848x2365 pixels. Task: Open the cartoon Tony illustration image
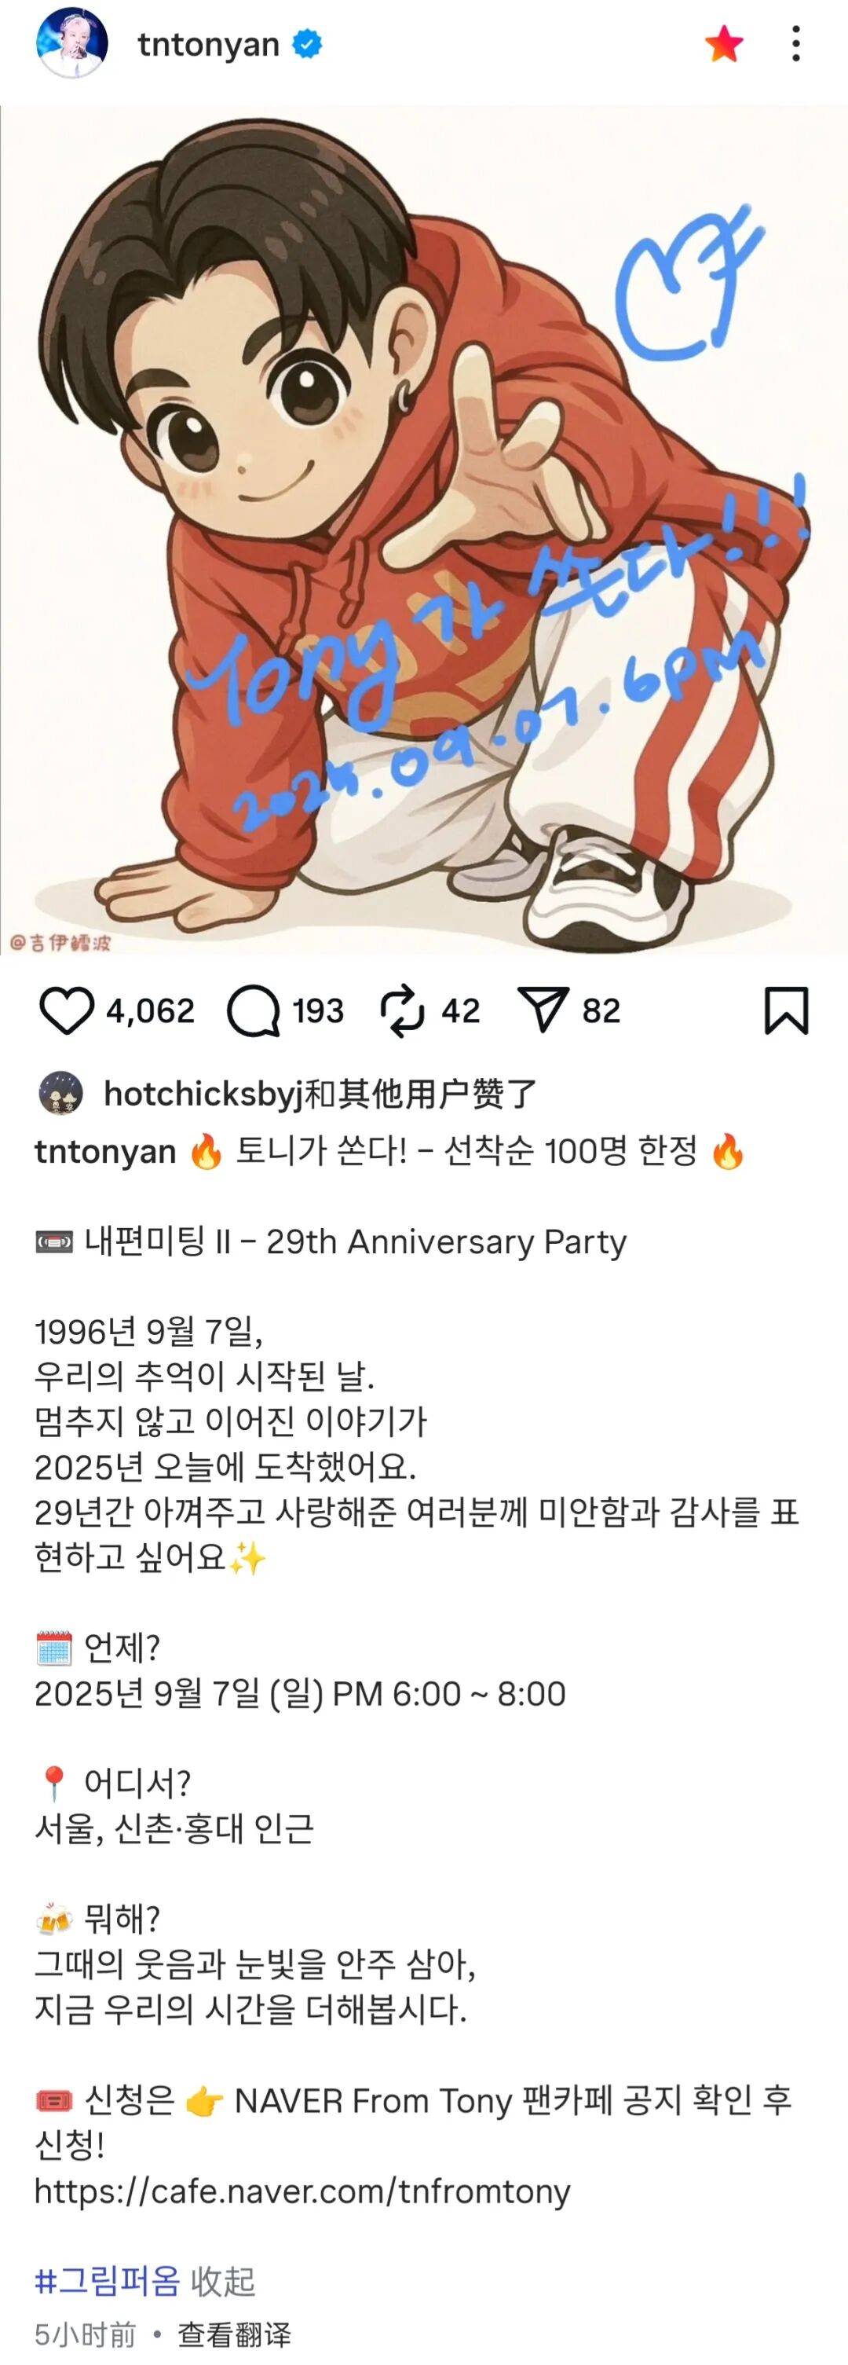[x=424, y=530]
